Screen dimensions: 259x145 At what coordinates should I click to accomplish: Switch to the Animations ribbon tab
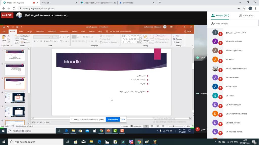(x=52, y=31)
